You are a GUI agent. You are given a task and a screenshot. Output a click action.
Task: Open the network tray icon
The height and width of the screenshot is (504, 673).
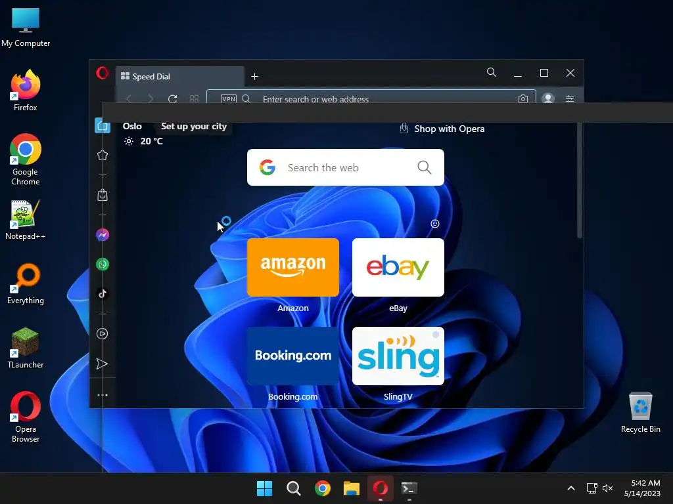[x=592, y=488]
